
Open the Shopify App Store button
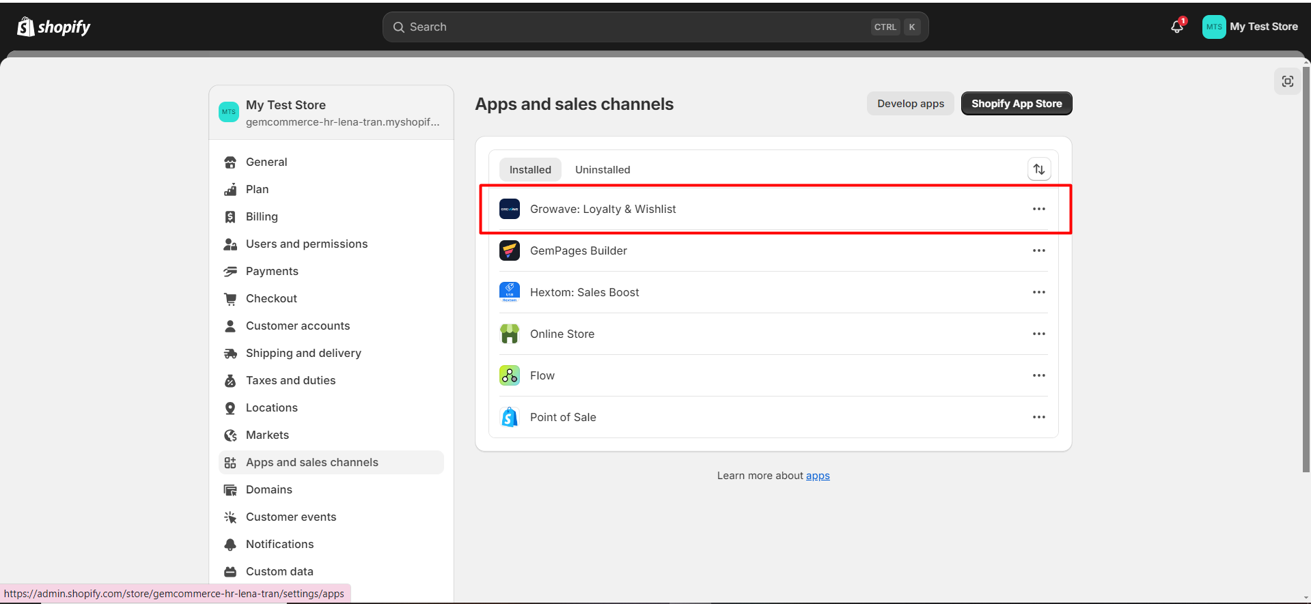pos(1016,104)
